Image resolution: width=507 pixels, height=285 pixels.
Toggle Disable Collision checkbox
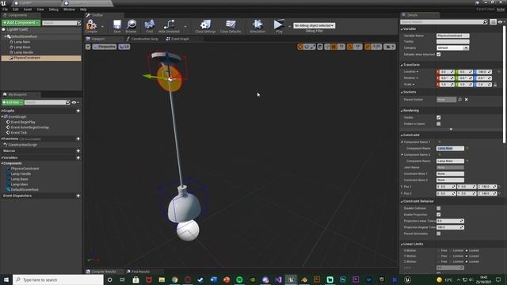(438, 208)
